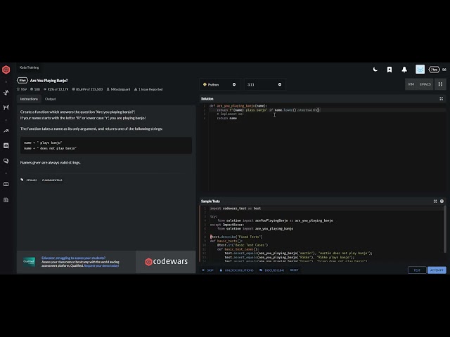This screenshot has height=337, width=450.
Task: Click the RESET button
Action: point(295,270)
